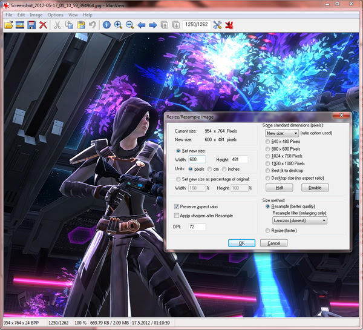Click the Half button

[279, 188]
